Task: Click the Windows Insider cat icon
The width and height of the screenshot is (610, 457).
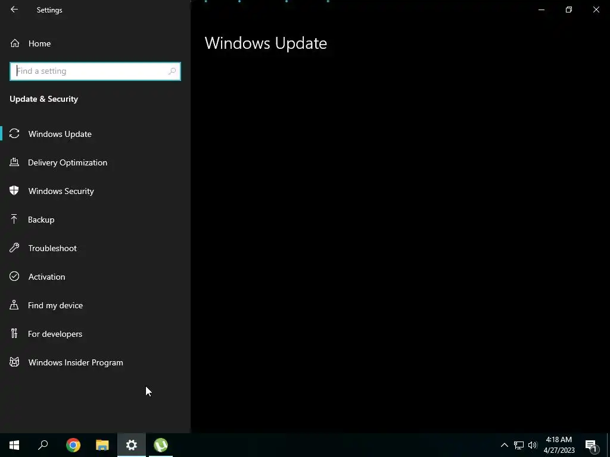Action: [x=14, y=362]
